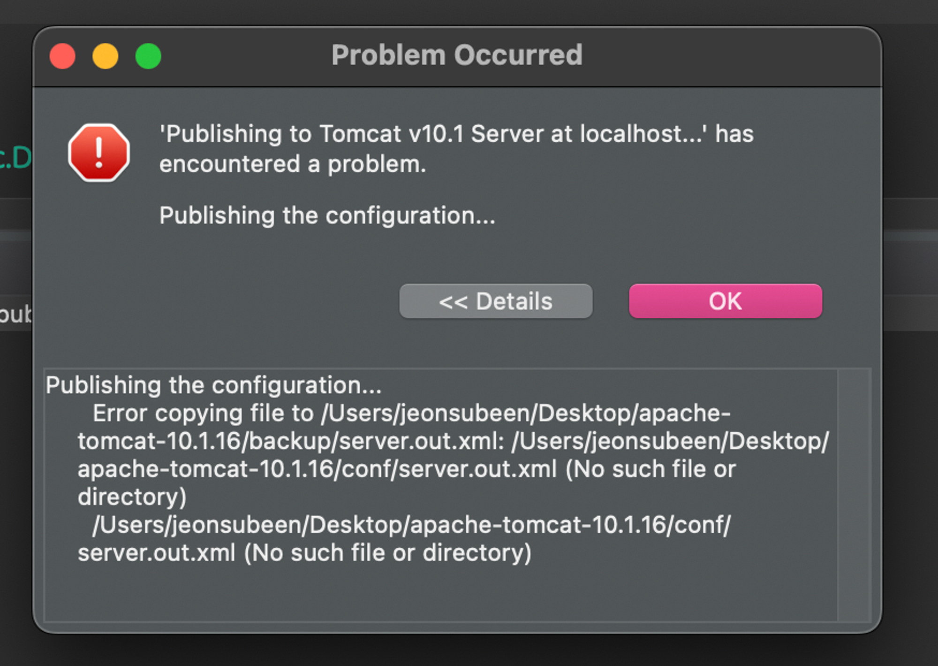The image size is (938, 666).
Task: Click the backup/server.out.xml path line
Action: [x=453, y=441]
